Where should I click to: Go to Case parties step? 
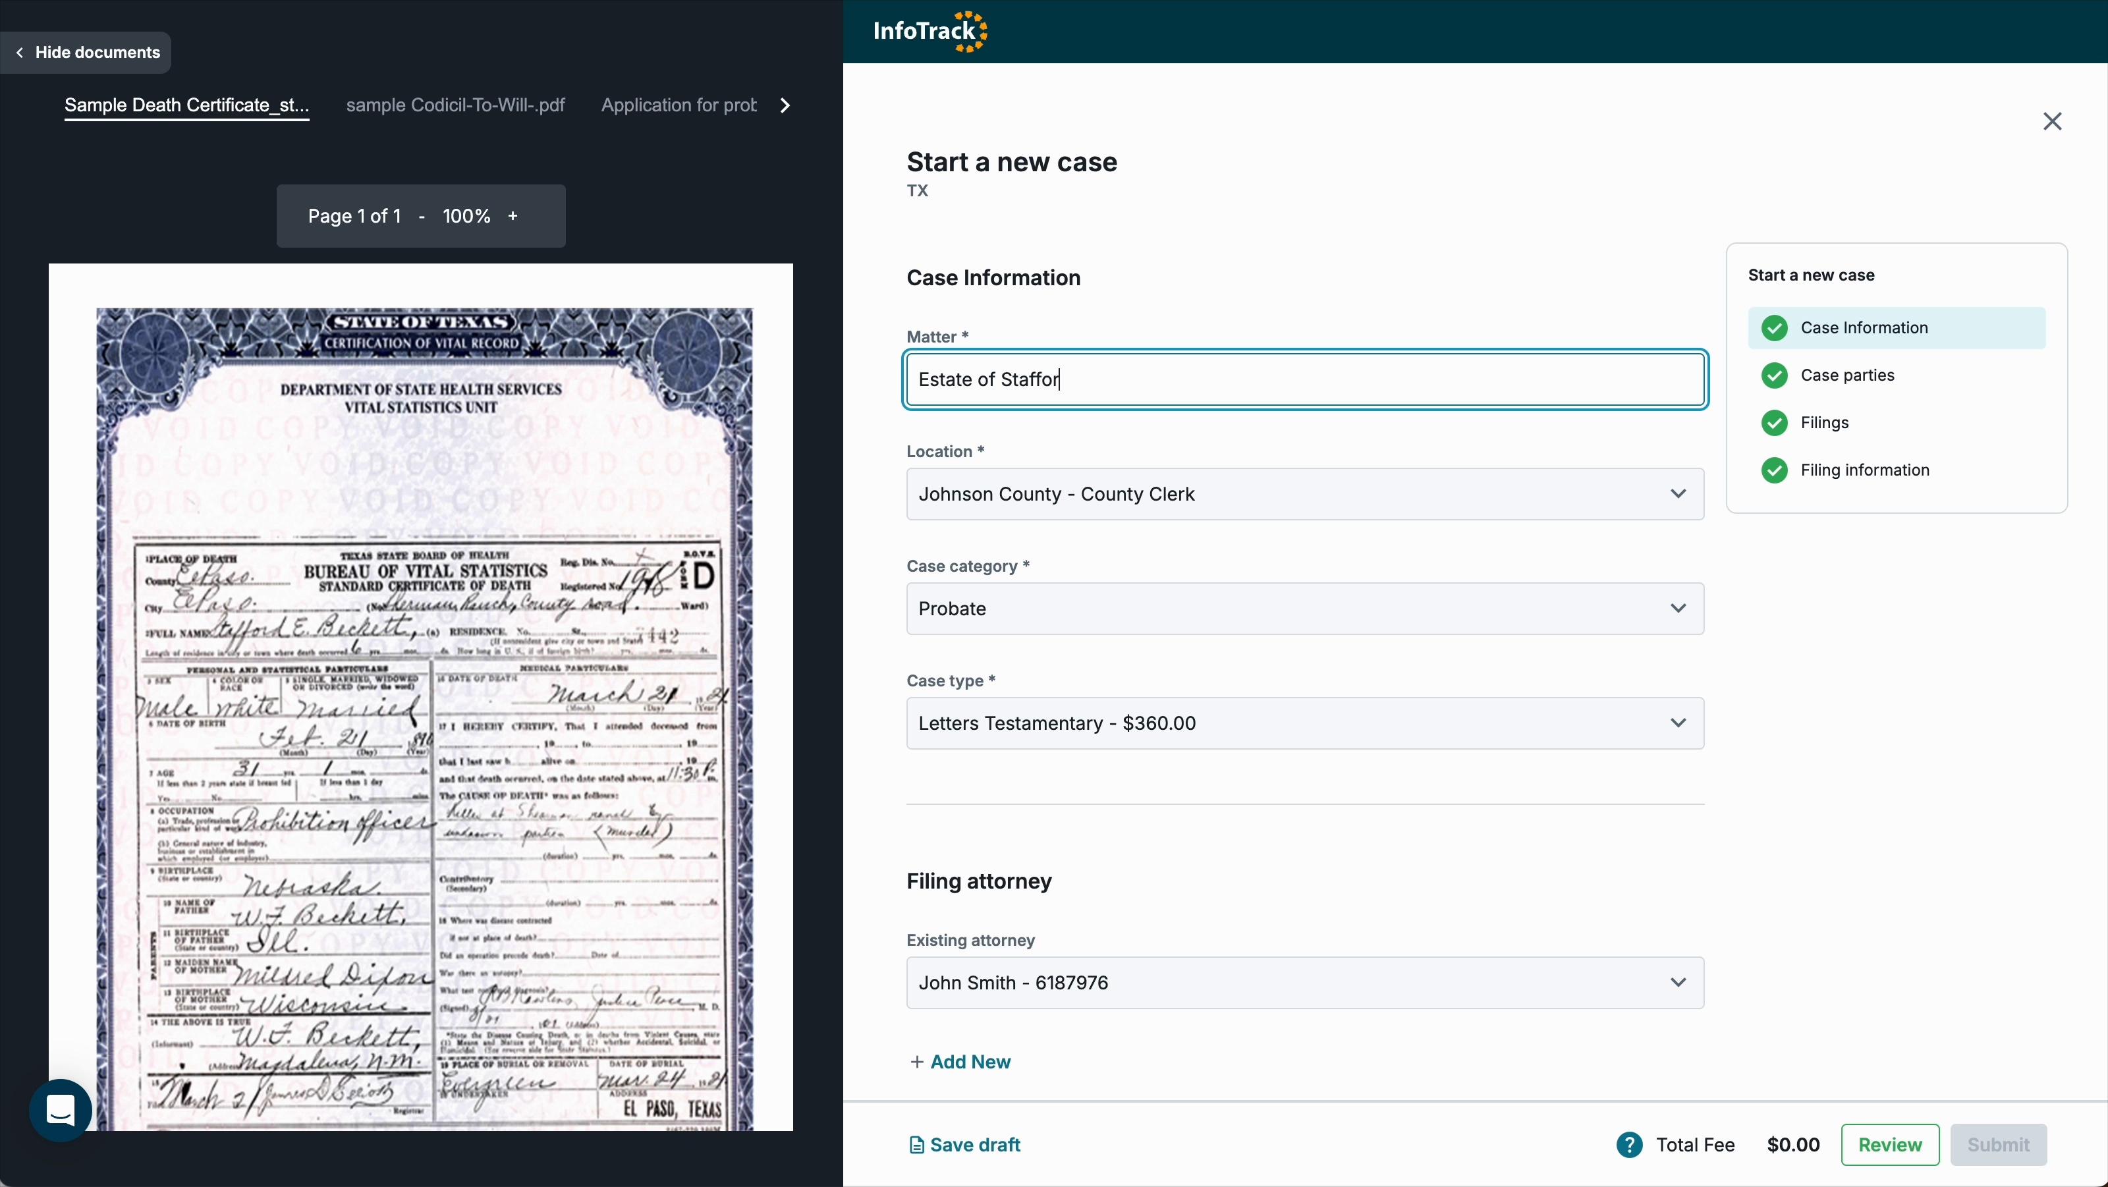tap(1847, 375)
